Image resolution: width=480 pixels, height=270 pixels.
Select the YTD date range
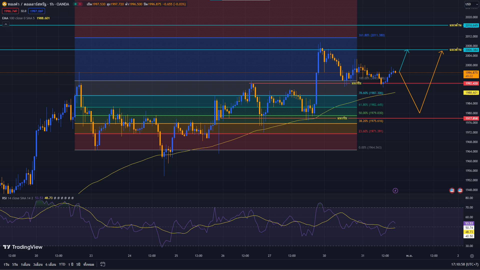(x=62, y=264)
